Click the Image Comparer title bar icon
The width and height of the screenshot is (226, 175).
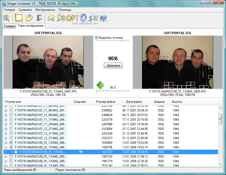[4, 3]
